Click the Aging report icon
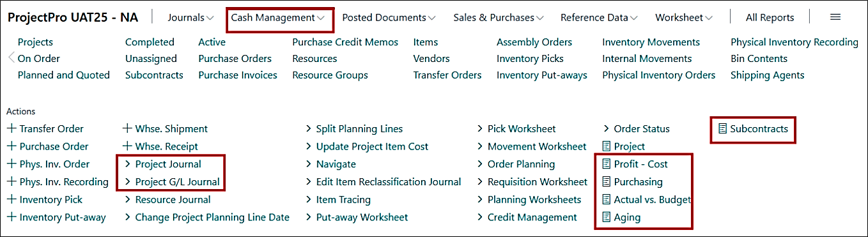The width and height of the screenshot is (868, 237). (607, 217)
